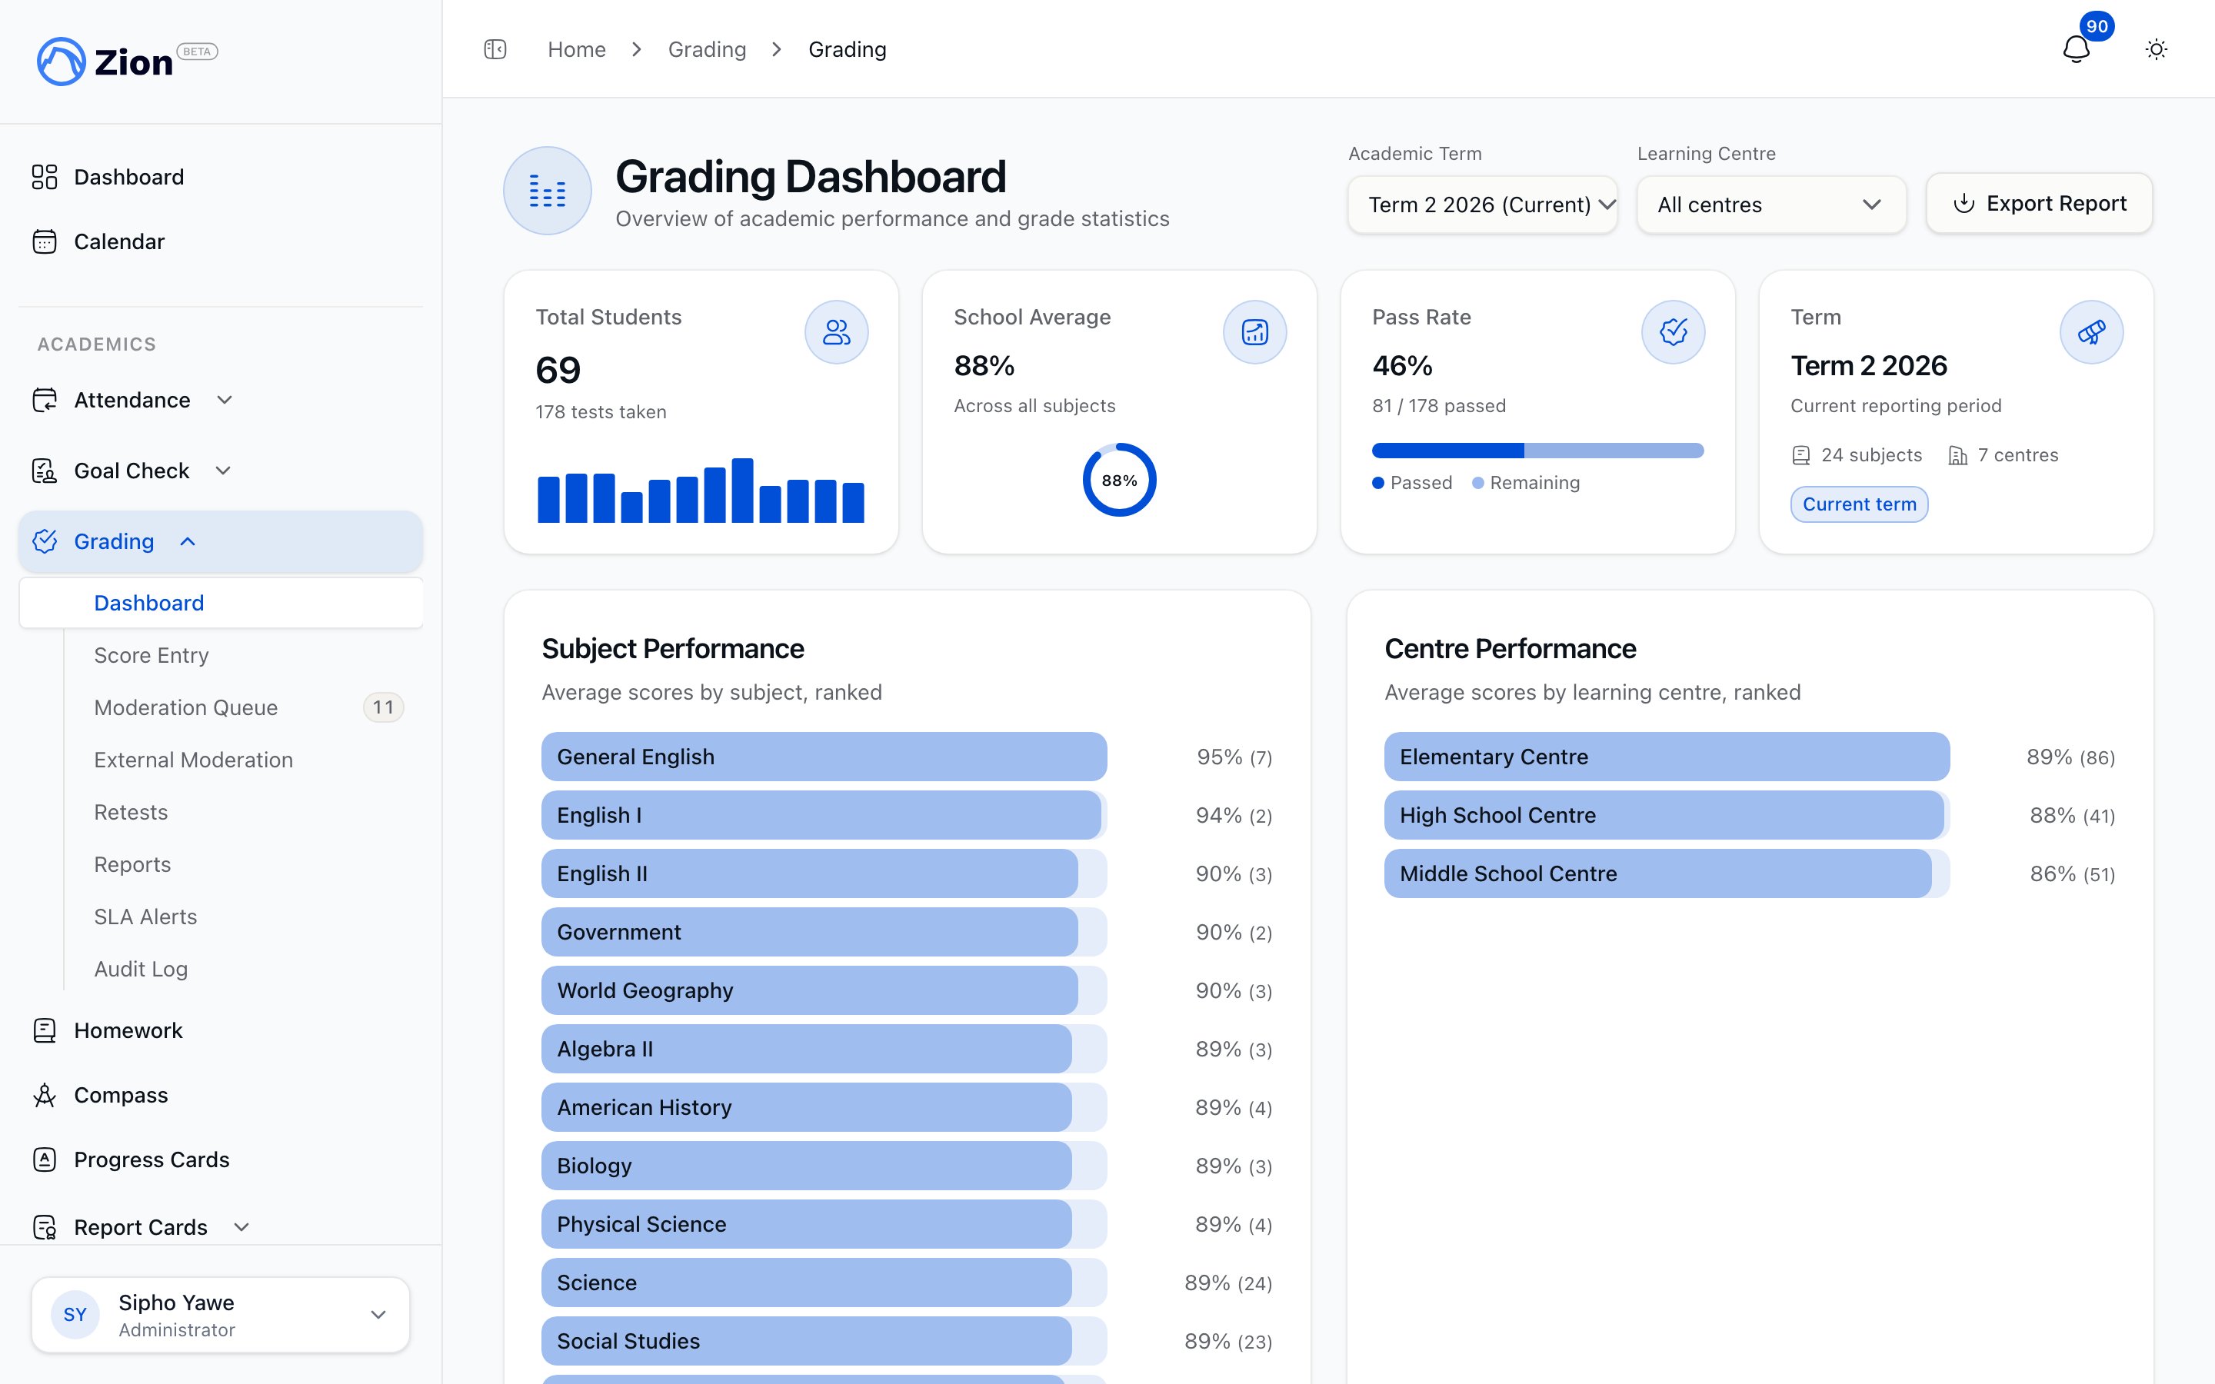
Task: Click the Total Students bar chart
Action: click(x=701, y=491)
